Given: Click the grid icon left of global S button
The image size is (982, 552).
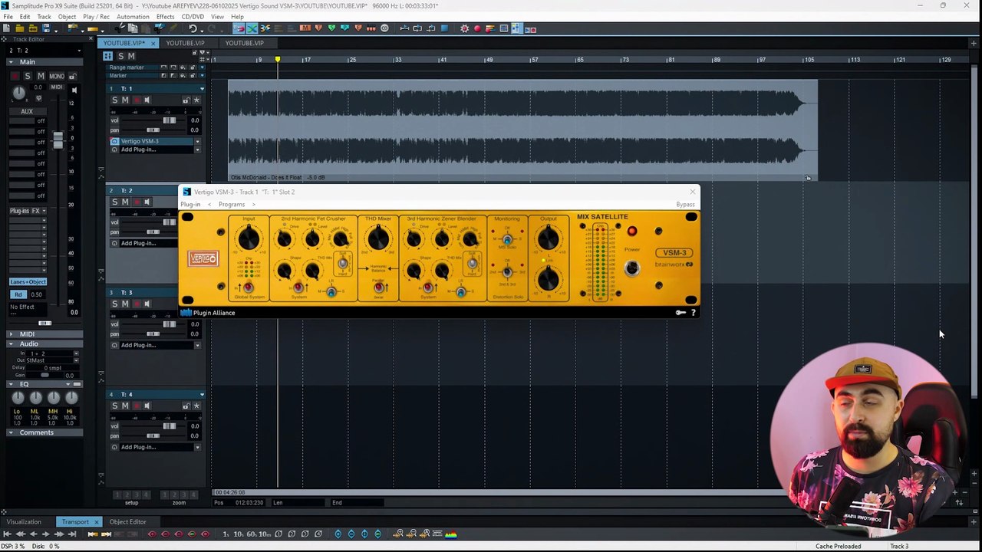Looking at the screenshot, I should coord(108,56).
